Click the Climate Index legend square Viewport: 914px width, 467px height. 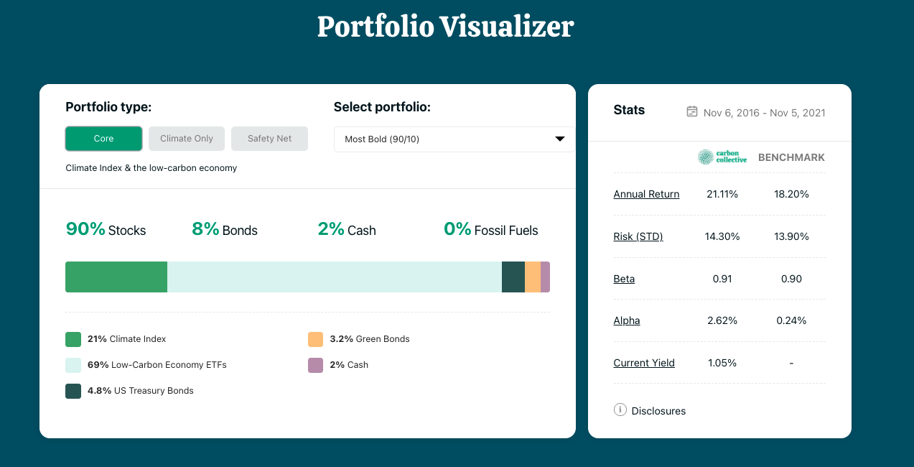tap(73, 338)
